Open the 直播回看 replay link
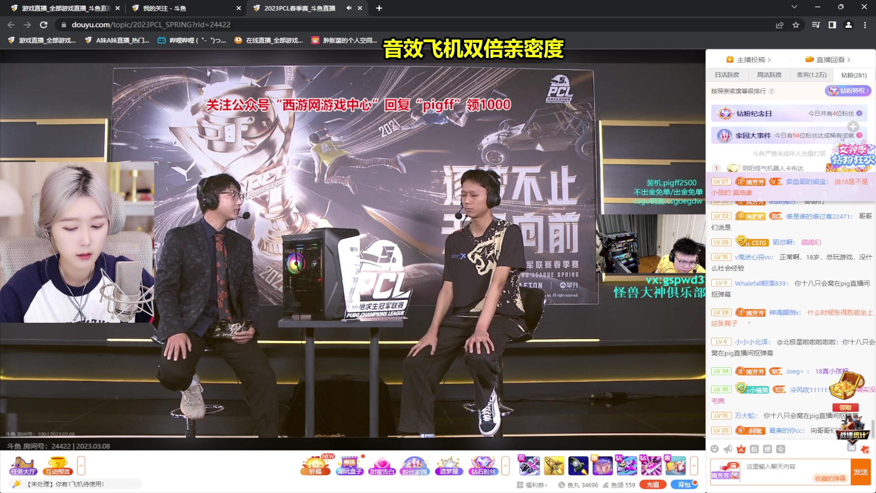 click(828, 59)
